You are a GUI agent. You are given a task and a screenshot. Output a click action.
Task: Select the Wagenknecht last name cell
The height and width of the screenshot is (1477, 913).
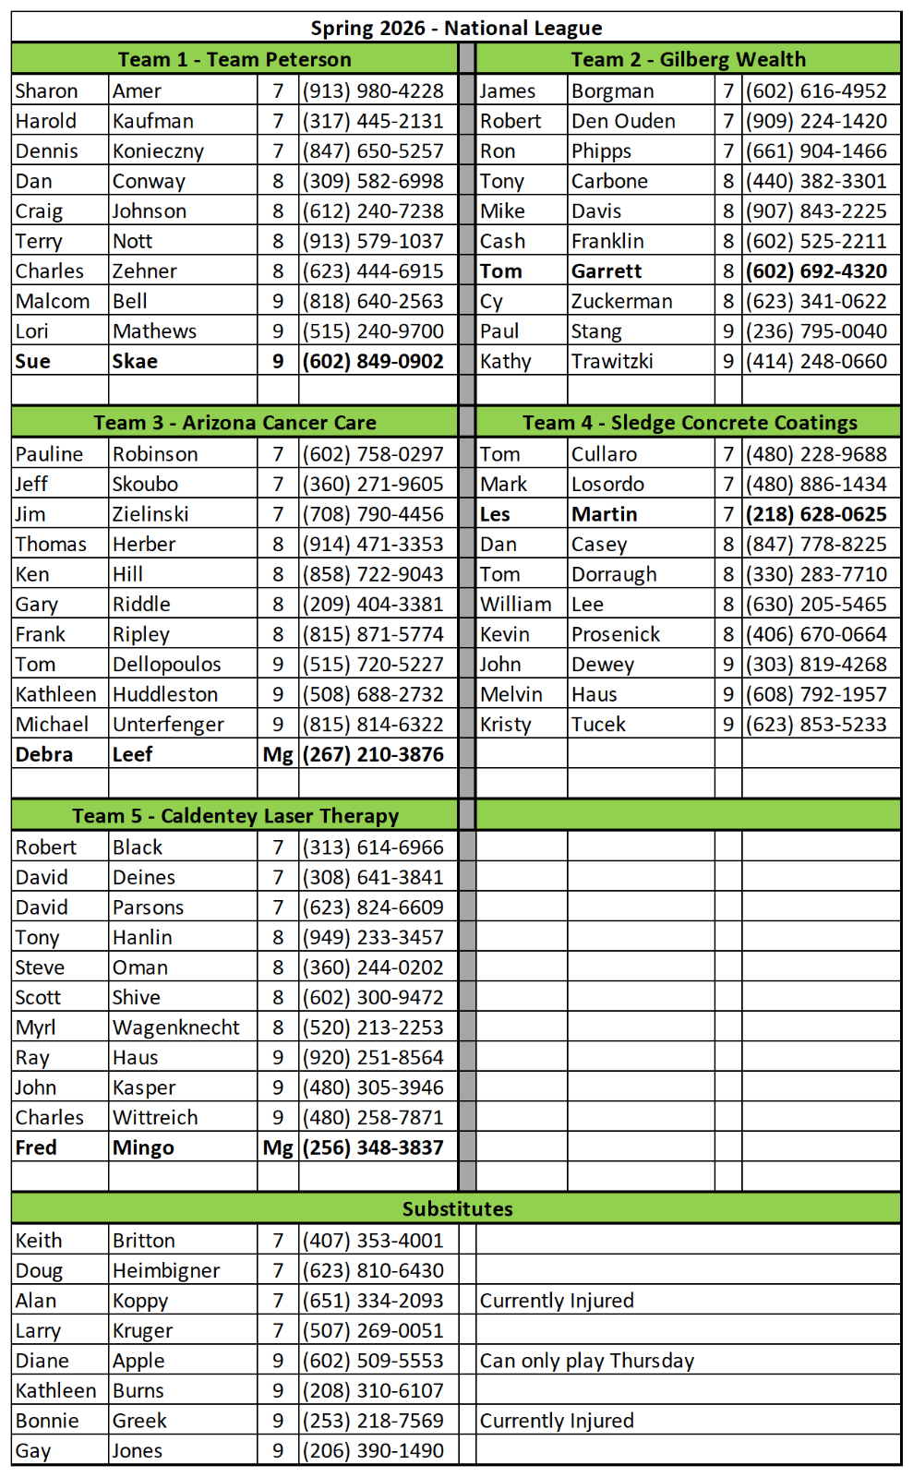coord(175,1027)
